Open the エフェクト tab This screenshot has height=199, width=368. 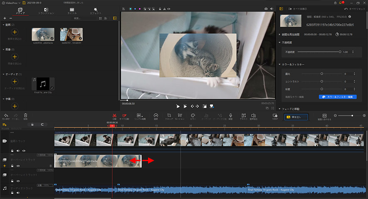click(96, 10)
